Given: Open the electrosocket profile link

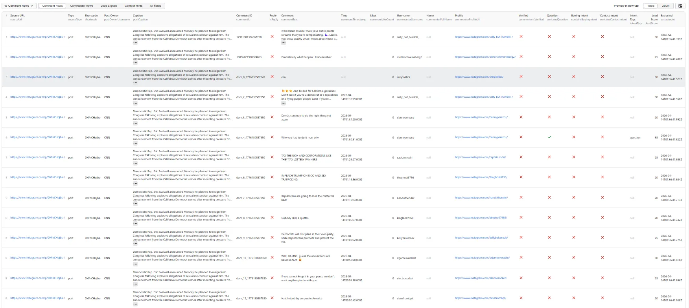Looking at the screenshot, I should [x=481, y=278].
